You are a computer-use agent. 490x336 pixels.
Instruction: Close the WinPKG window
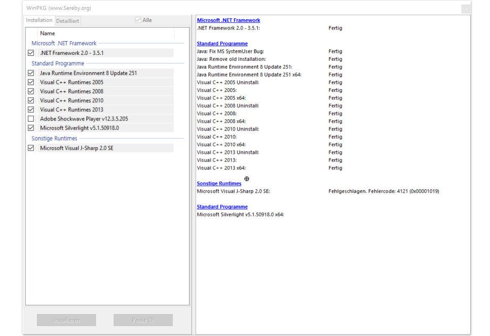tap(466, 9)
